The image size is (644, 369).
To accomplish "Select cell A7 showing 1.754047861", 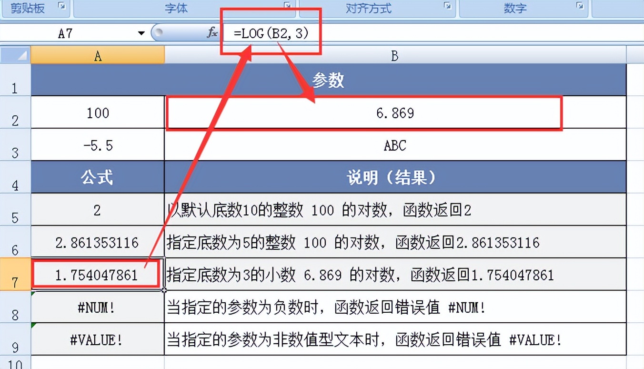I will pyautogui.click(x=98, y=275).
